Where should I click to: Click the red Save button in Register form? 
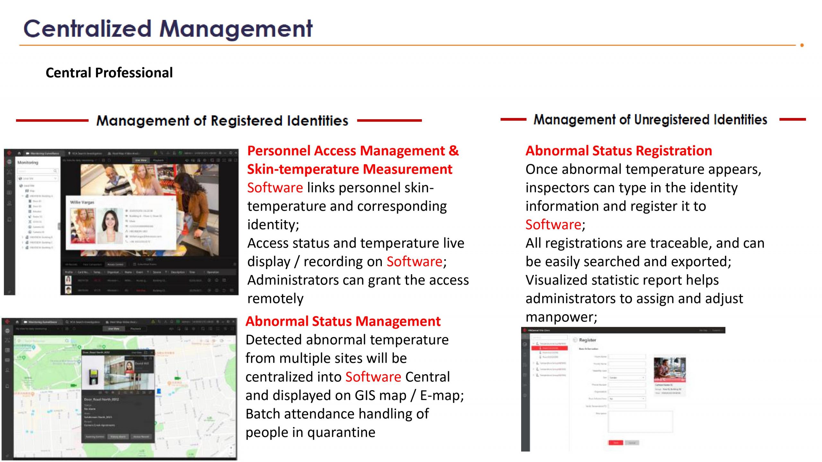(x=615, y=443)
